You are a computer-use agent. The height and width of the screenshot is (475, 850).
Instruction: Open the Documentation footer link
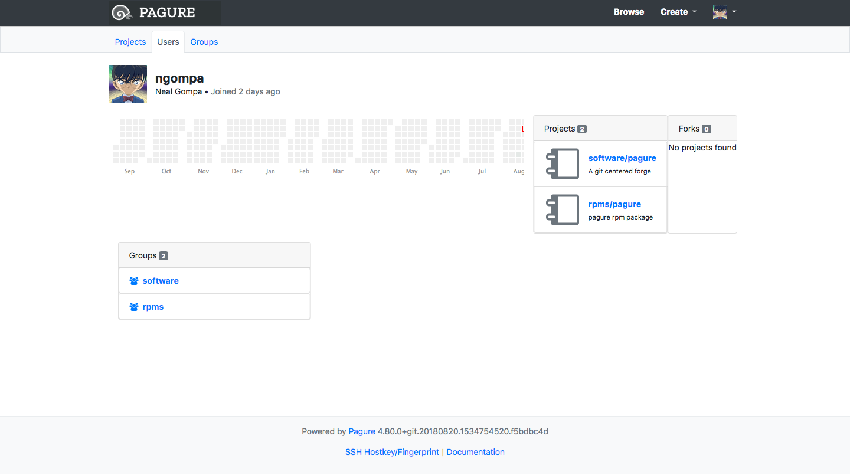(476, 452)
